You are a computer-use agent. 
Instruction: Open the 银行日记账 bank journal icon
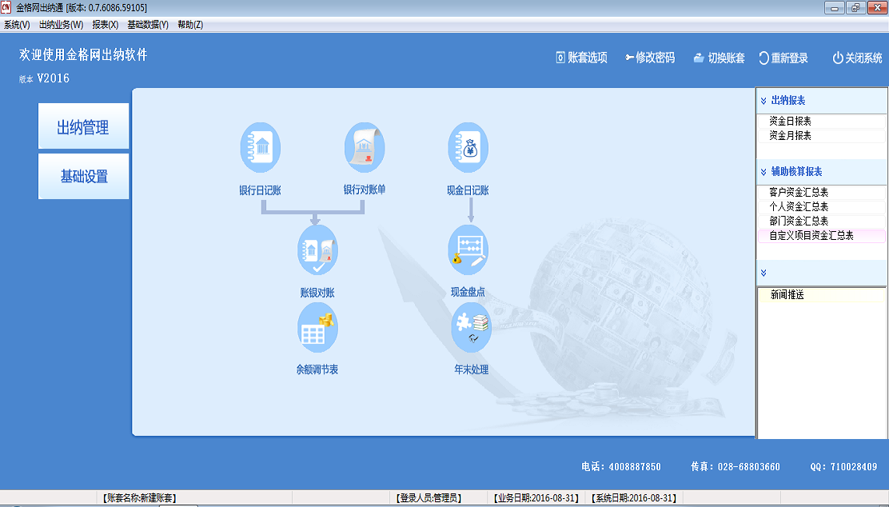click(260, 149)
